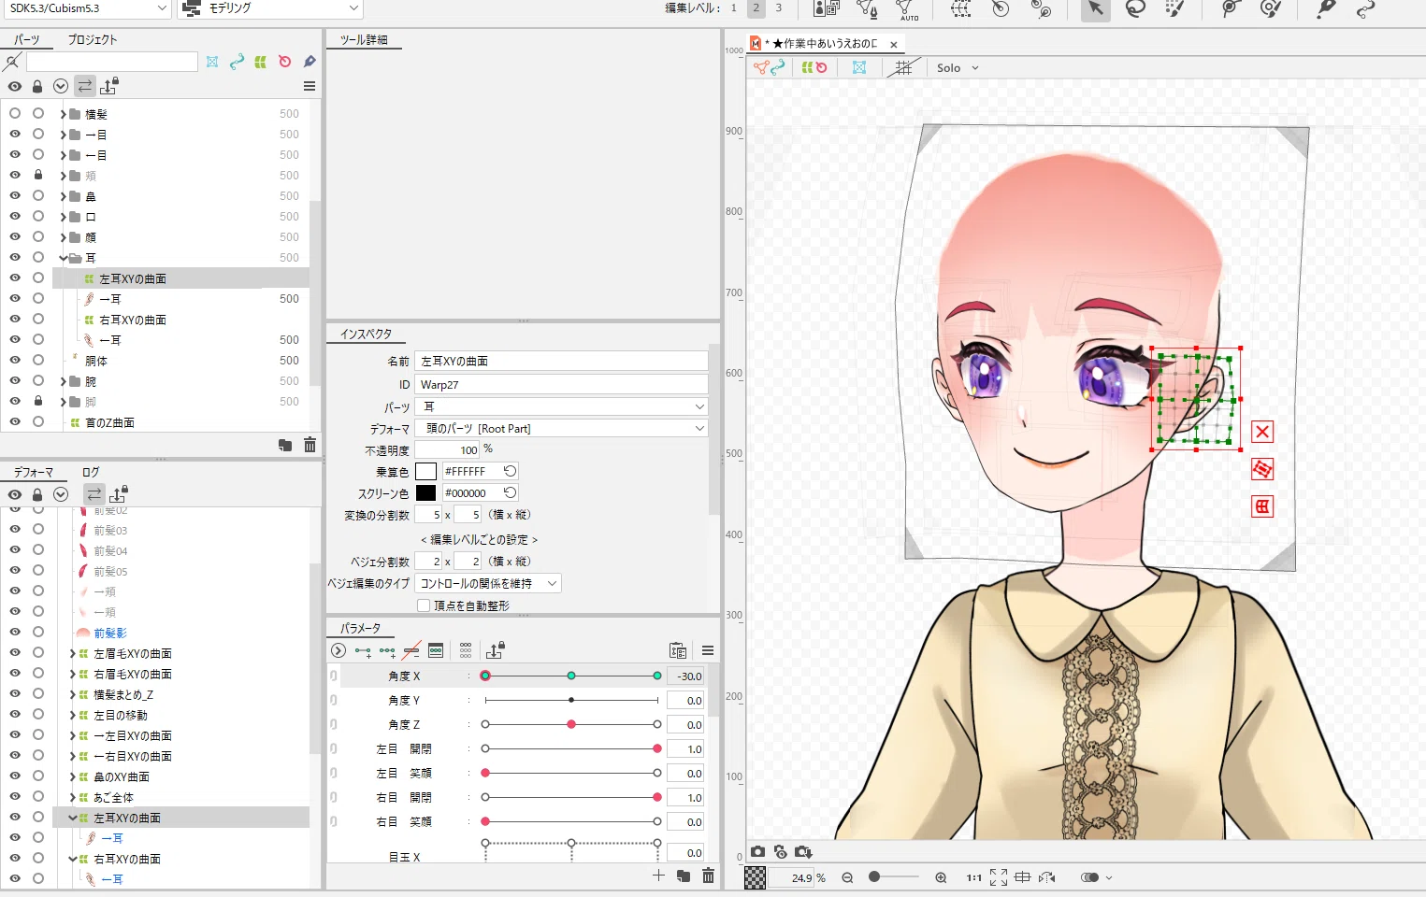Open the パーツ dropdown in inspector
Image resolution: width=1426 pixels, height=897 pixels.
coord(561,406)
